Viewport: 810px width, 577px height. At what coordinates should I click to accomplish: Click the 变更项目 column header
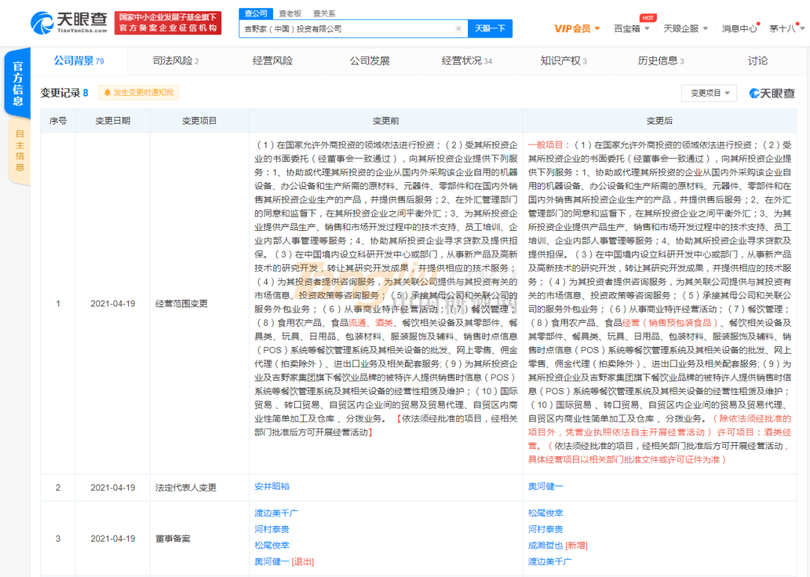[199, 121]
